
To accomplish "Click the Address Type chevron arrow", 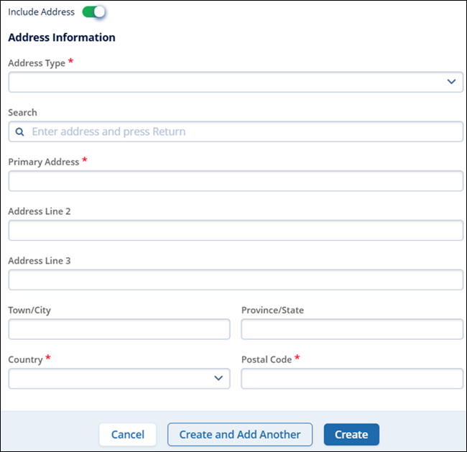I will coord(451,82).
